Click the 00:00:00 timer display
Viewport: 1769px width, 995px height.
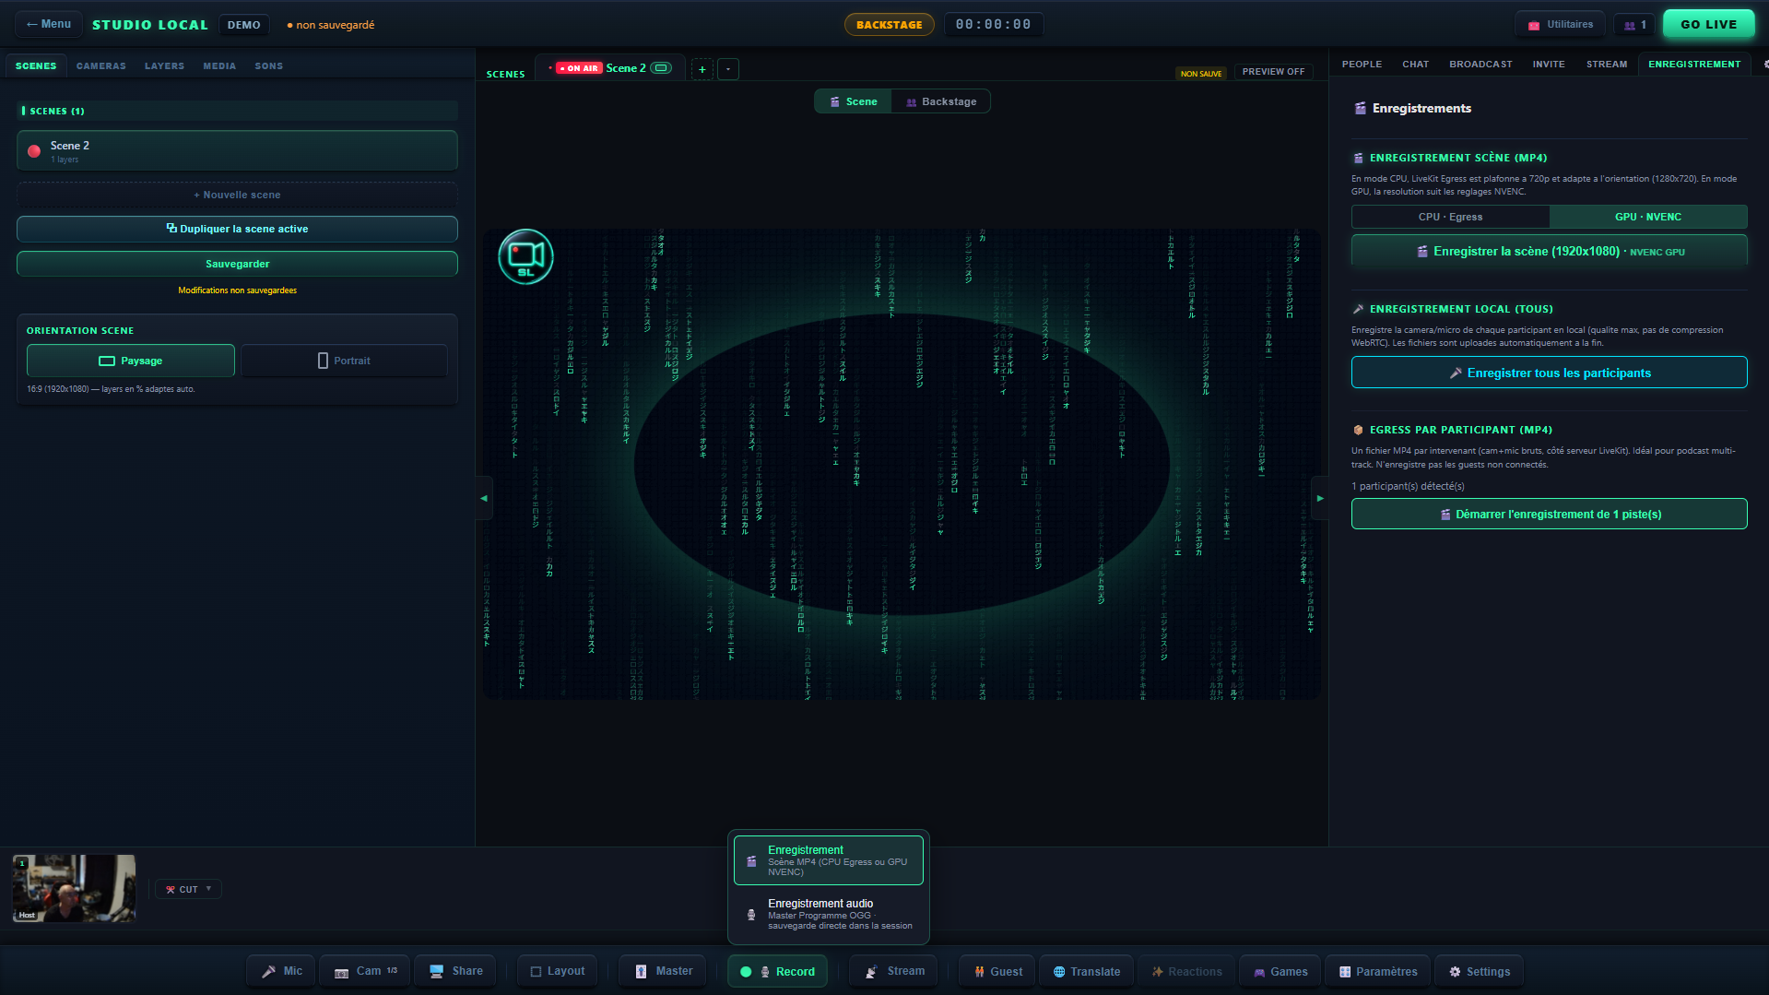pos(993,25)
